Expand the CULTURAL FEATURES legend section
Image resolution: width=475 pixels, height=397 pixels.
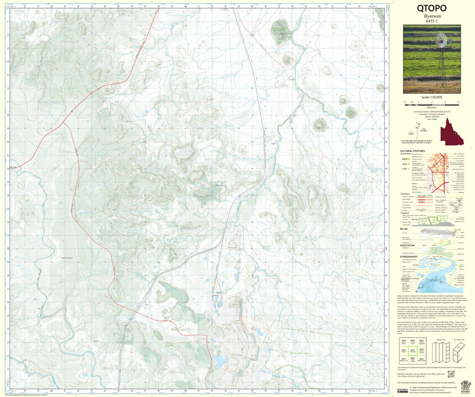coord(412,151)
